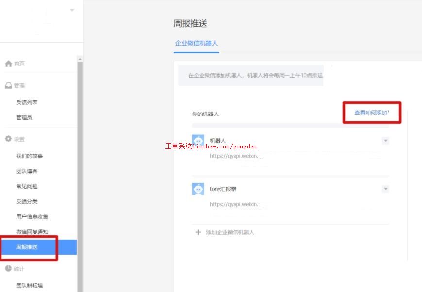The height and width of the screenshot is (292, 422).
Task: Switch to the 企业微信机器人 tab
Action: pos(196,43)
